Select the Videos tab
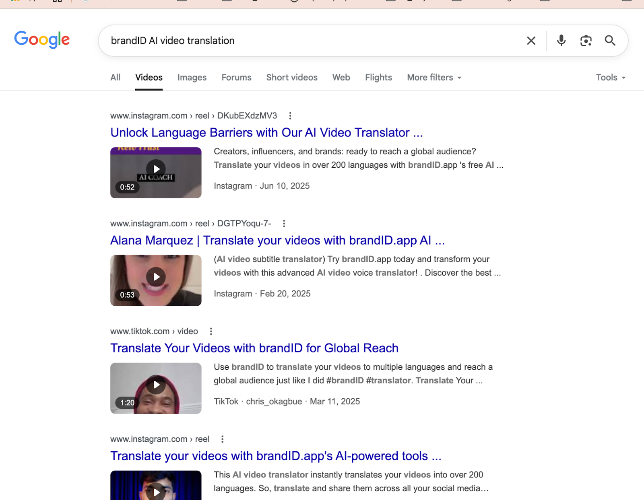Screen dimensions: 644x500 149,78
